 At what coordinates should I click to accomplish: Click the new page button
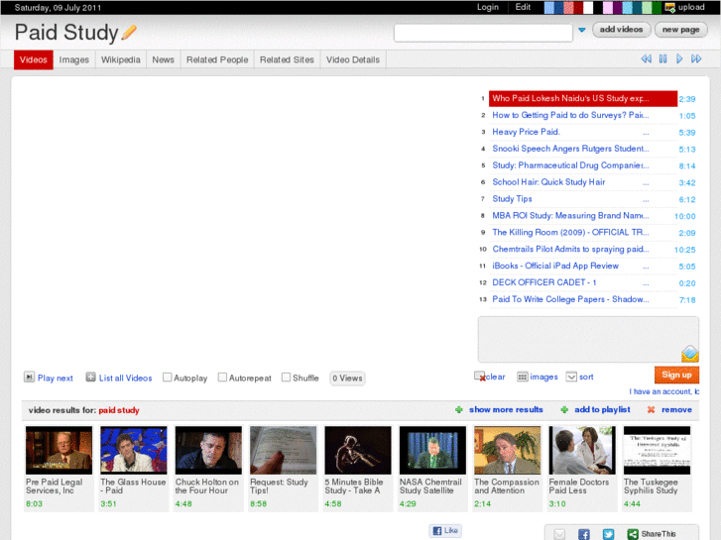pyautogui.click(x=680, y=30)
